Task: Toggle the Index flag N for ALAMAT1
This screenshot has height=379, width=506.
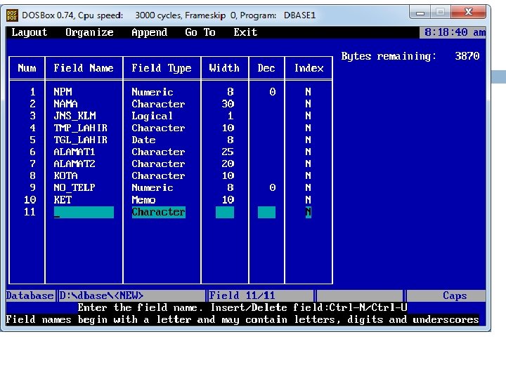Action: (309, 152)
